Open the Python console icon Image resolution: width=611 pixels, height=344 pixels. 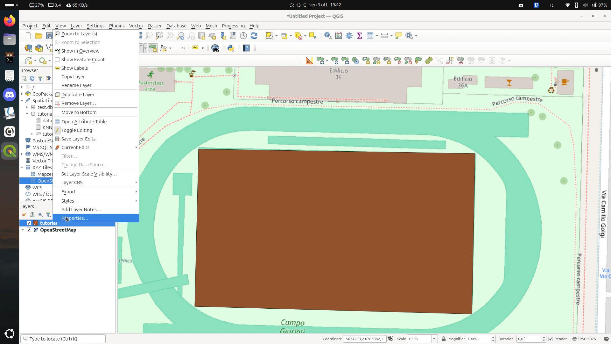(x=231, y=48)
